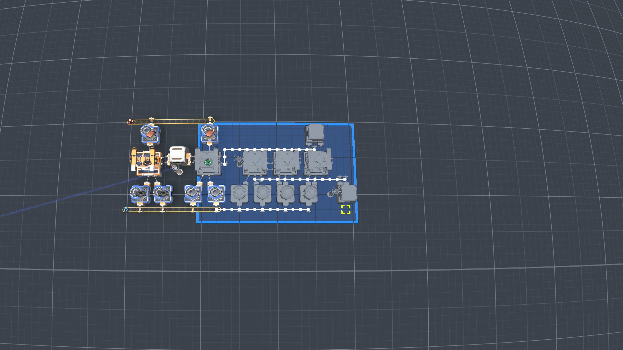Select the rightmost gray ghost smelter
The height and width of the screenshot is (350, 623).
click(308, 193)
